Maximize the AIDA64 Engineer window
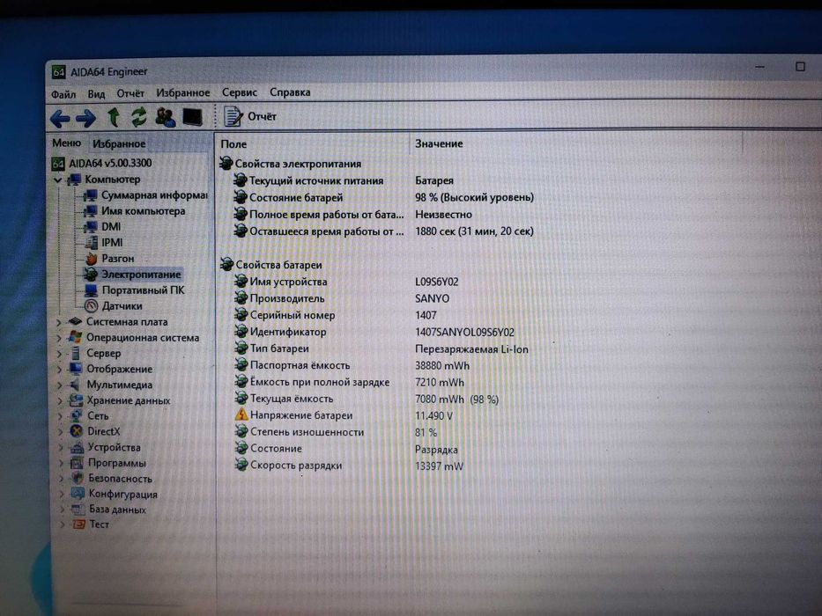 point(801,67)
